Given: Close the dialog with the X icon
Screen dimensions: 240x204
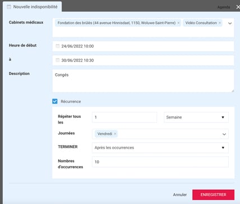Looking at the screenshot, I should tap(238, 7).
